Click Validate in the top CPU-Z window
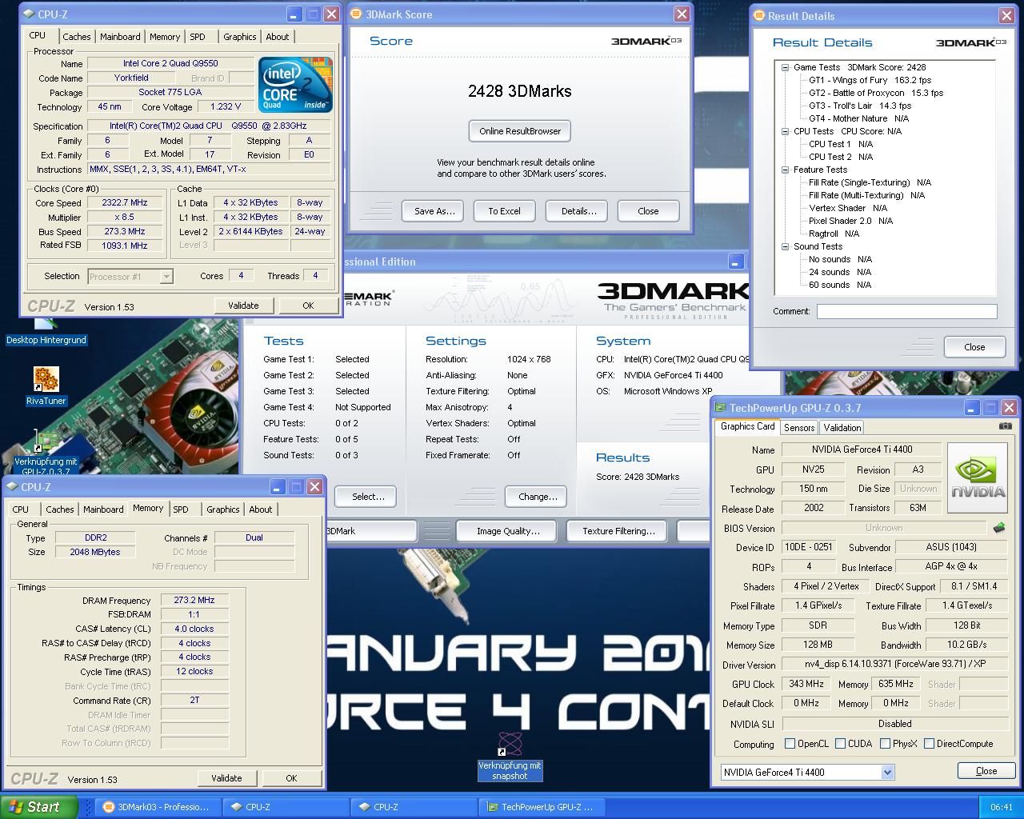 pyautogui.click(x=243, y=306)
